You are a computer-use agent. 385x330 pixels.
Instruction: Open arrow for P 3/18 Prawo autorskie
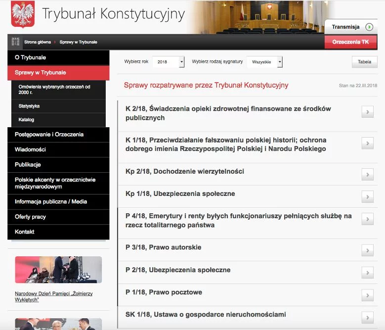coord(367,250)
